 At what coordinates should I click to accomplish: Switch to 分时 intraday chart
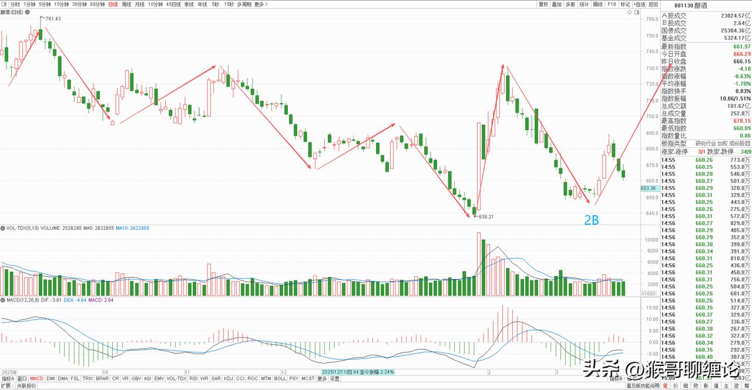pyautogui.click(x=15, y=4)
